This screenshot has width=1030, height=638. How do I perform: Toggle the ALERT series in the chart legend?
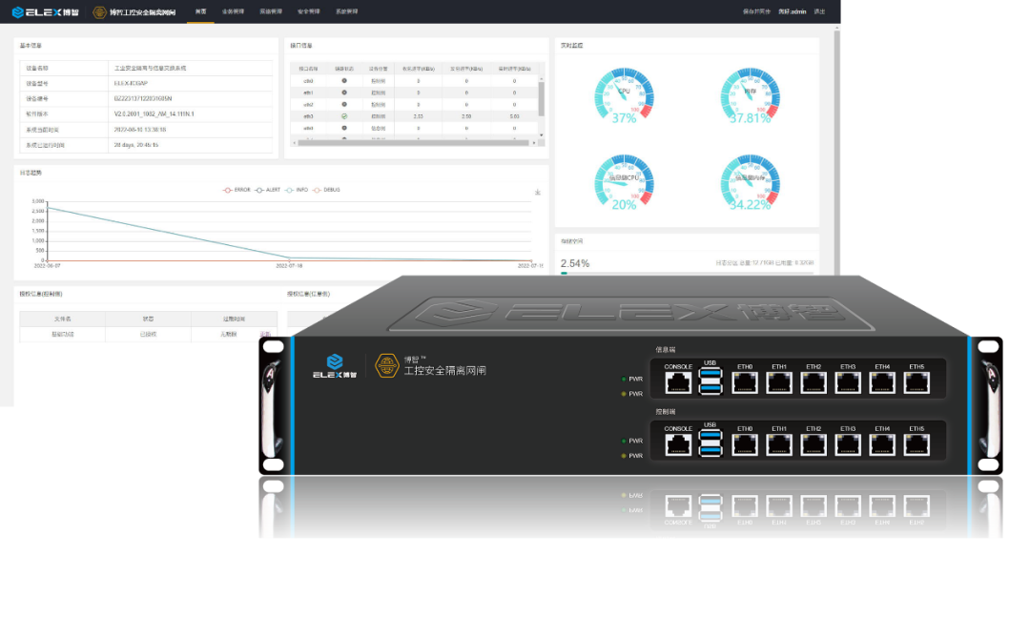point(266,190)
